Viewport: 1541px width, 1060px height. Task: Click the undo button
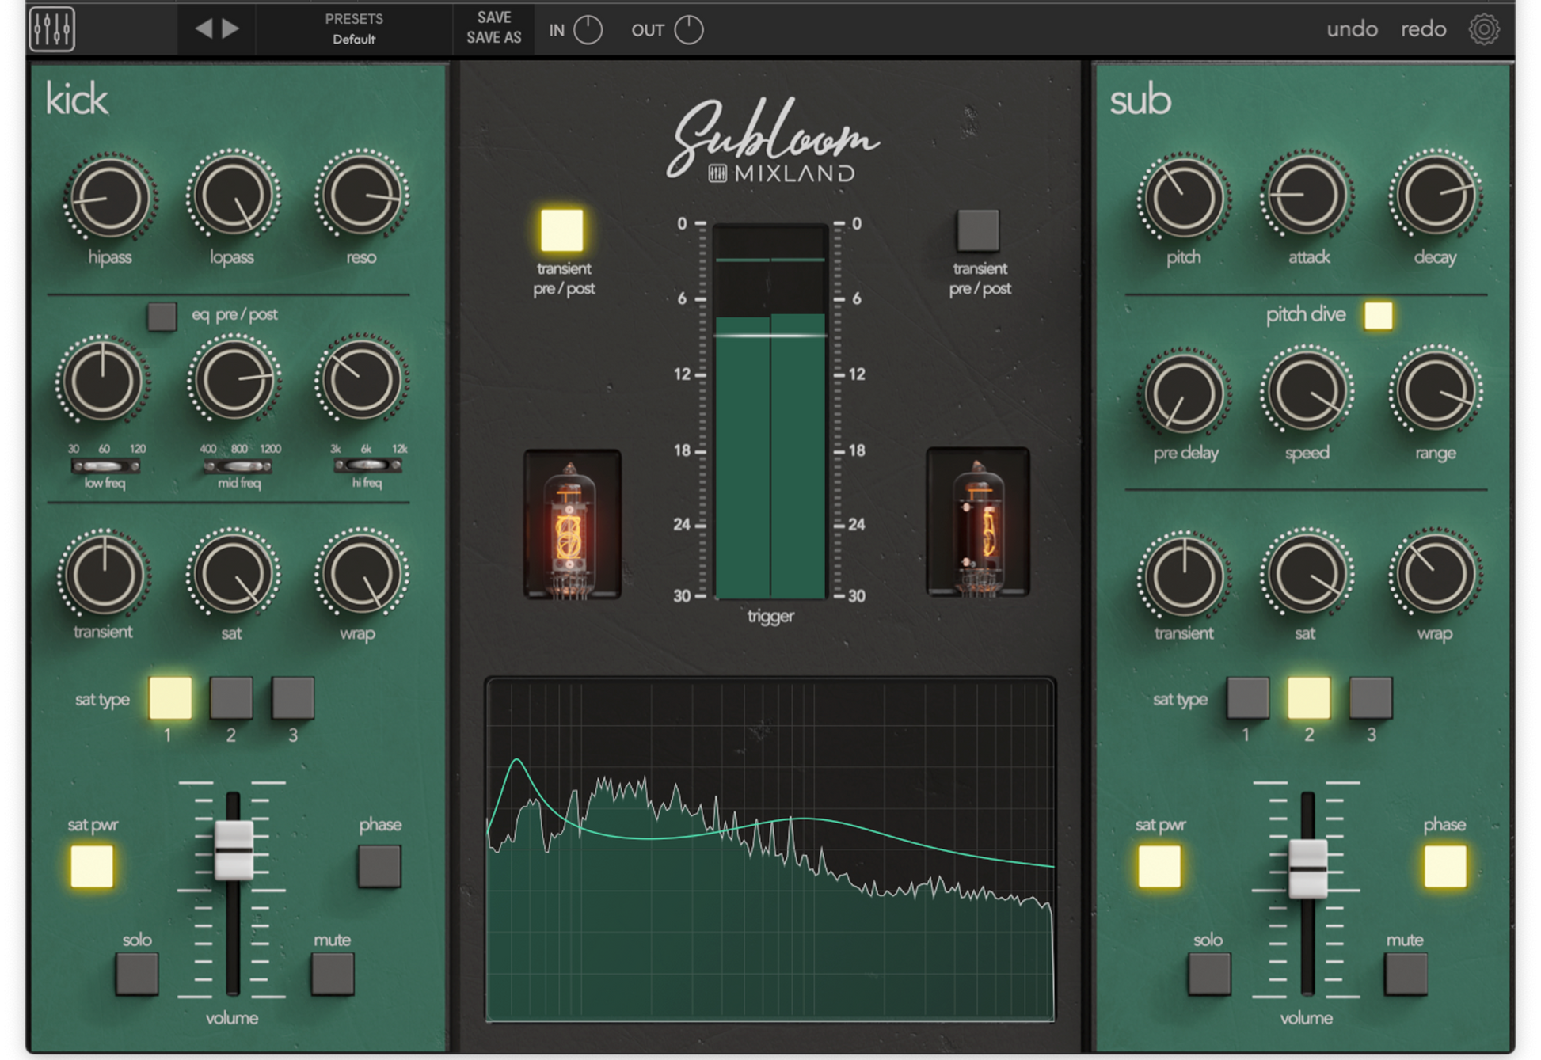(x=1352, y=29)
